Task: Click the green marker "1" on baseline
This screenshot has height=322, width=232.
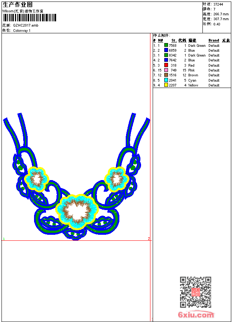Action: pos(4,239)
